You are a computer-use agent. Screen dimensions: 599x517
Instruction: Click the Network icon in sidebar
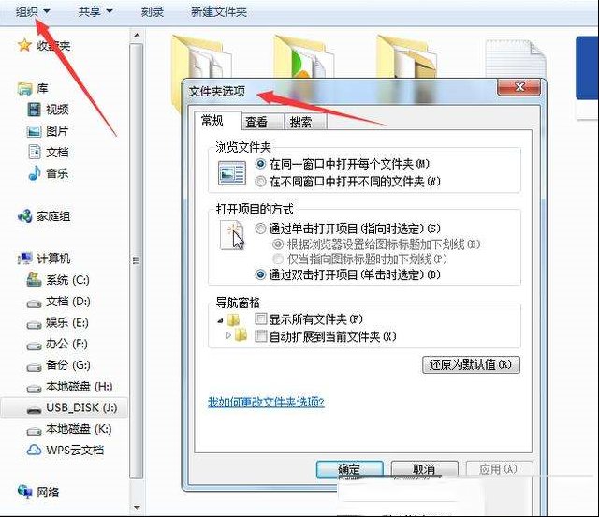pyautogui.click(x=25, y=492)
